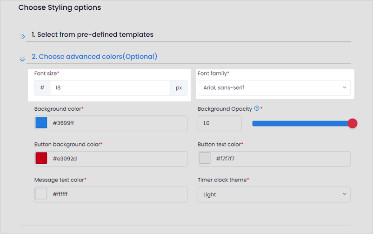373x234 pixels.
Task: Click the Background Opacity value field
Action: (220, 123)
